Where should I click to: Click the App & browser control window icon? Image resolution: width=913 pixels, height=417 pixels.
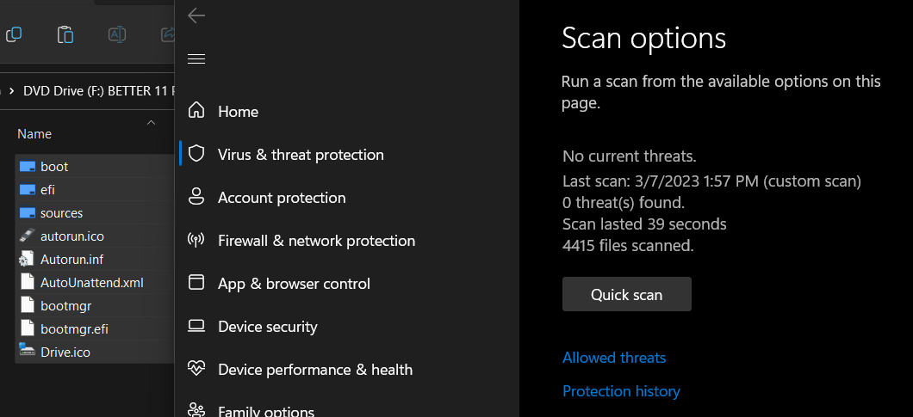[x=196, y=283]
